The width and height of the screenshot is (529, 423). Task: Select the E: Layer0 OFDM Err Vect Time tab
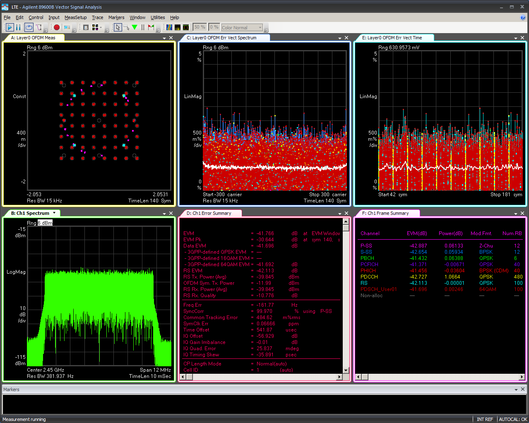coord(392,38)
